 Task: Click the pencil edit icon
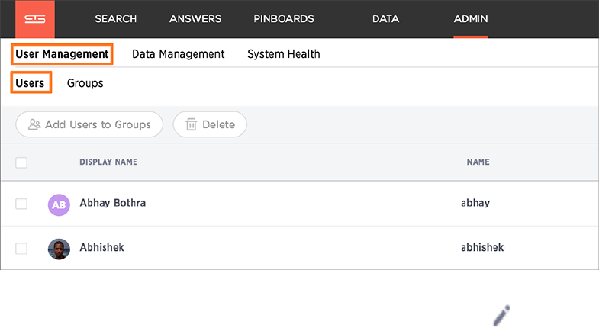click(x=501, y=315)
